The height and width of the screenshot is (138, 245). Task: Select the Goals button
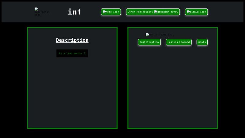click(202, 42)
